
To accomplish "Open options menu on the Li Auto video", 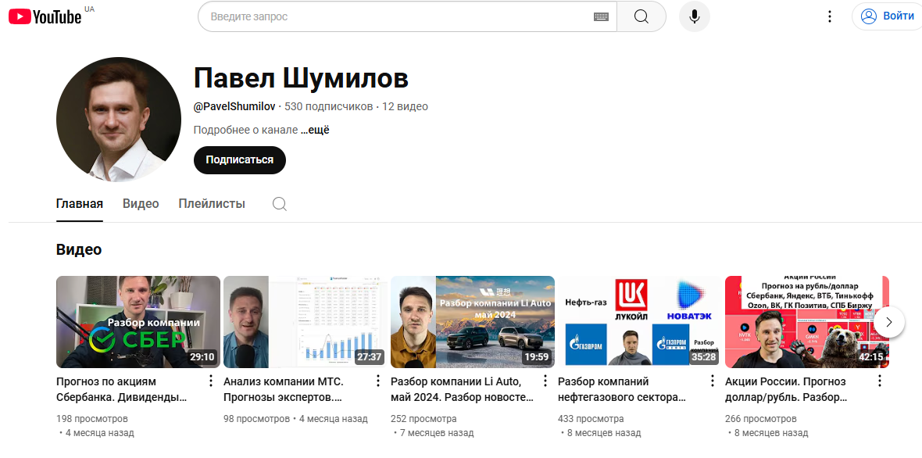I will (x=545, y=381).
